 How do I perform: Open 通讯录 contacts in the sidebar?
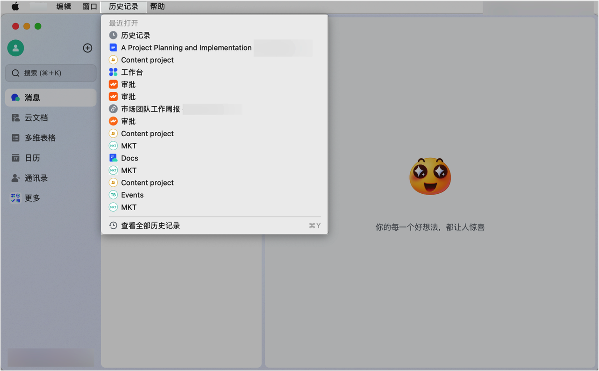coord(36,178)
